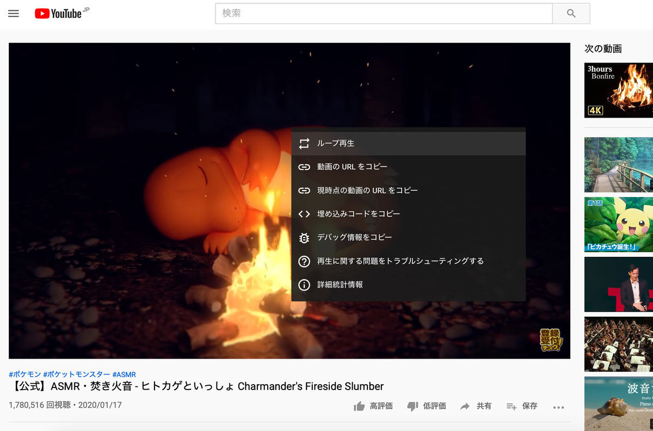Open the ピカチュウ誕生 episode thumbnail
653x431 pixels.
pos(619,224)
